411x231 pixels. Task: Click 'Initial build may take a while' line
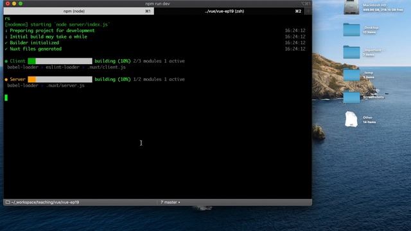(x=49, y=37)
